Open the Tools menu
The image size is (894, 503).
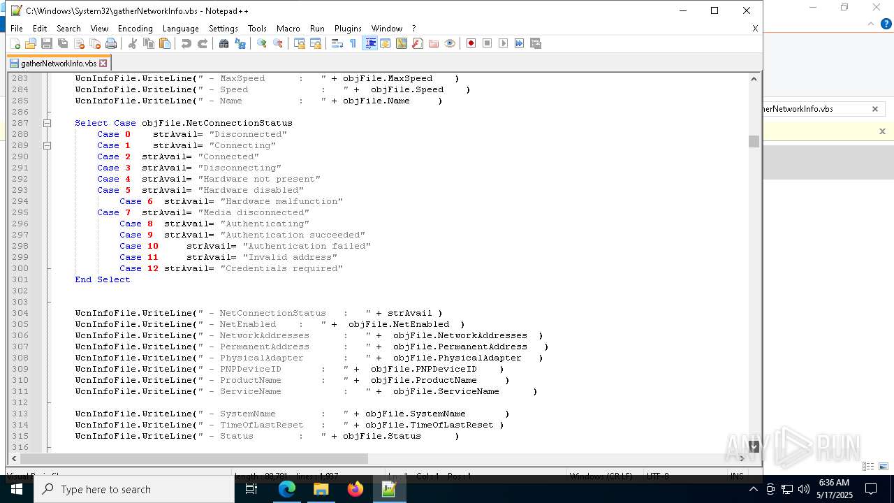click(x=258, y=29)
